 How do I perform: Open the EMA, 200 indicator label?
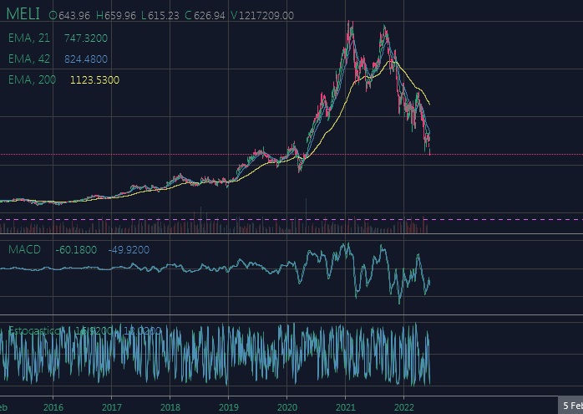pyautogui.click(x=32, y=79)
